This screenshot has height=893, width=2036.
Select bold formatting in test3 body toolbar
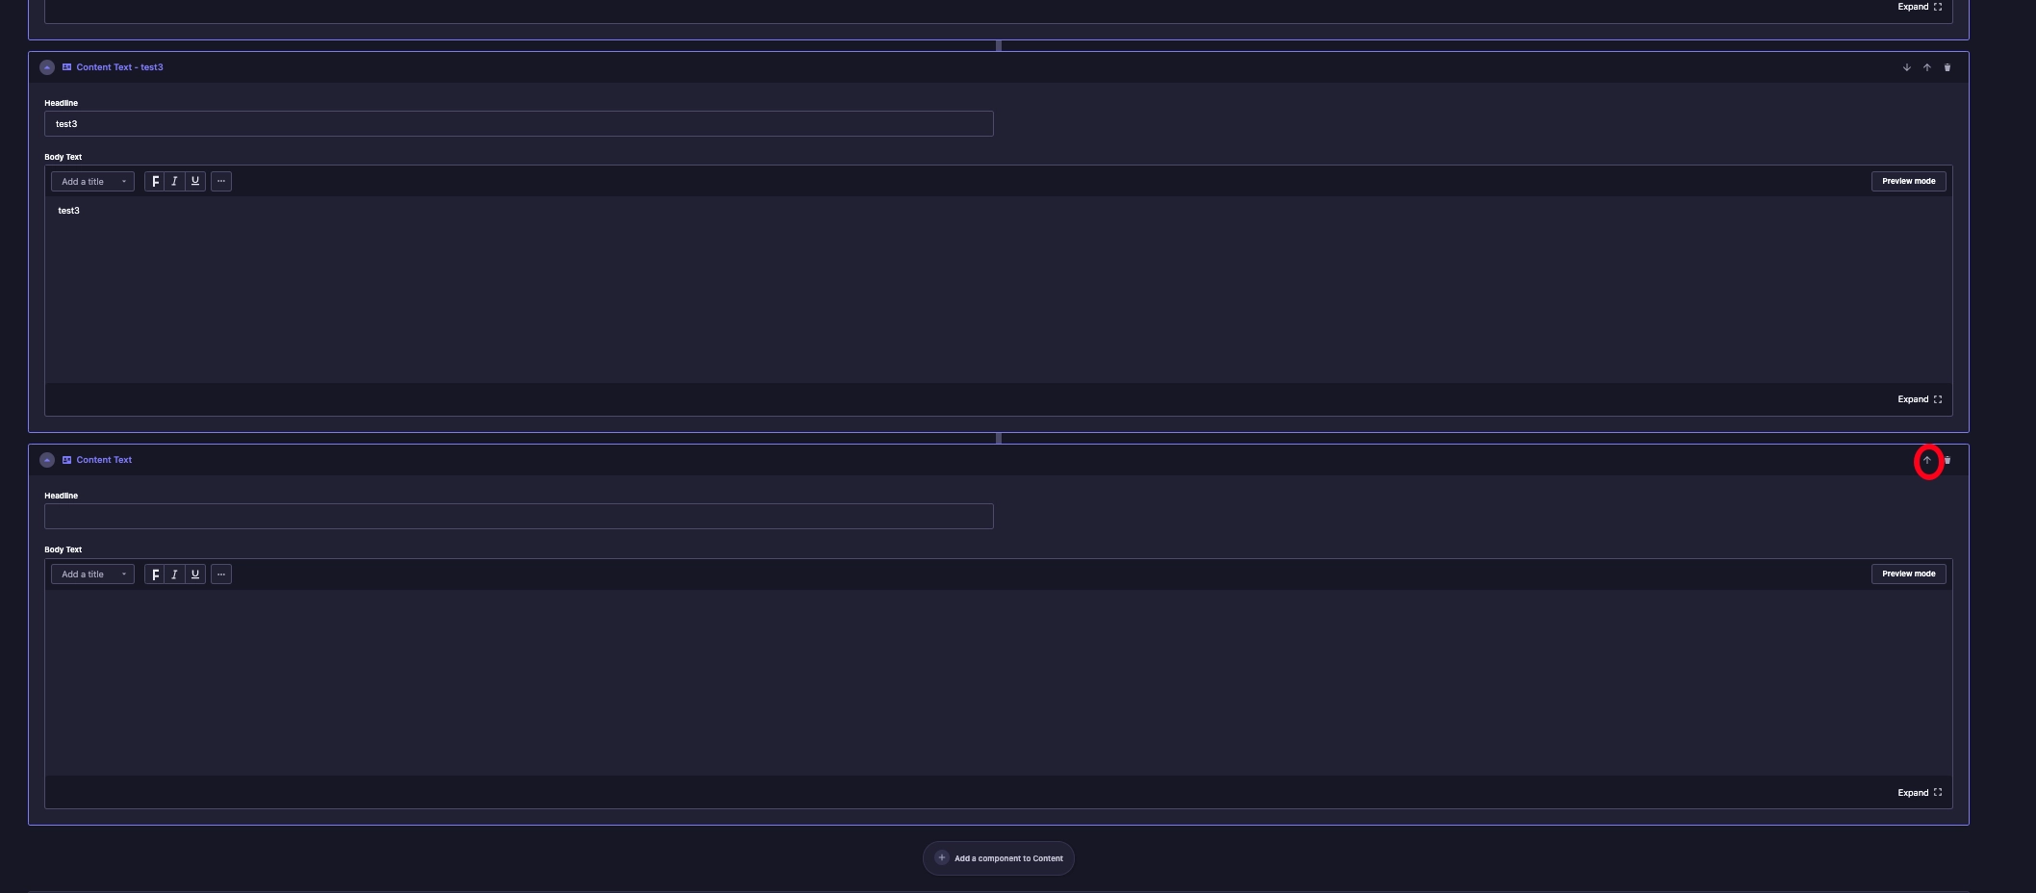pos(155,181)
